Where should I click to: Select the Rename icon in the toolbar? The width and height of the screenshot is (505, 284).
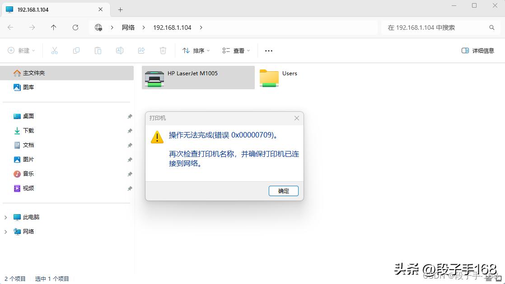click(x=120, y=50)
